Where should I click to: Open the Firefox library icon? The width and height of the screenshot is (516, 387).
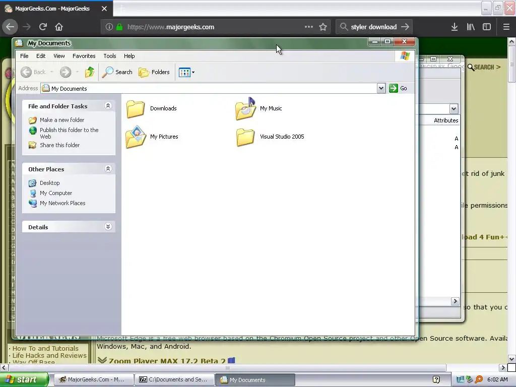click(471, 27)
